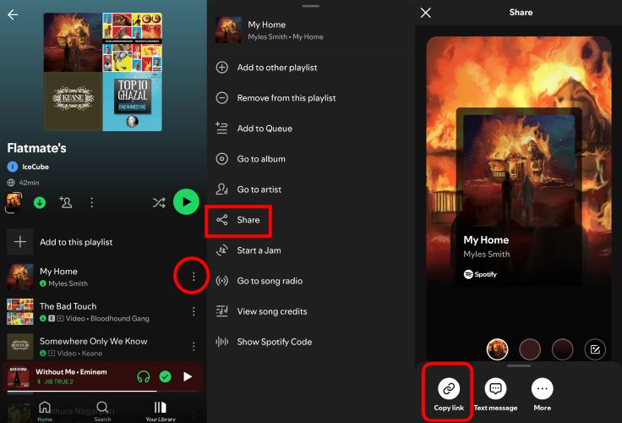The height and width of the screenshot is (423, 622).
Task: Select the middle maroon background swatch
Action: pyautogui.click(x=530, y=349)
